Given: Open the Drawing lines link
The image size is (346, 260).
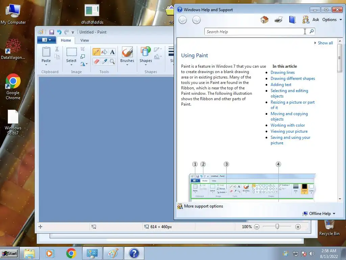Looking at the screenshot, I should pyautogui.click(x=282, y=72).
